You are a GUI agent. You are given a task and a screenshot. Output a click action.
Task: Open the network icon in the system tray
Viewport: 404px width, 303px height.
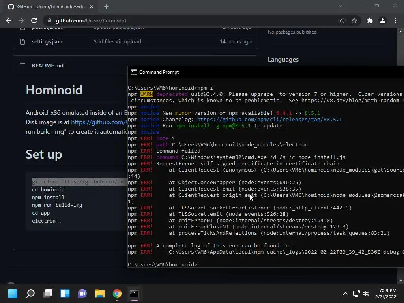pyautogui.click(x=357, y=294)
